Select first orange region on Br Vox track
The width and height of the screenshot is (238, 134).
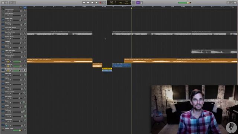(x=60, y=61)
